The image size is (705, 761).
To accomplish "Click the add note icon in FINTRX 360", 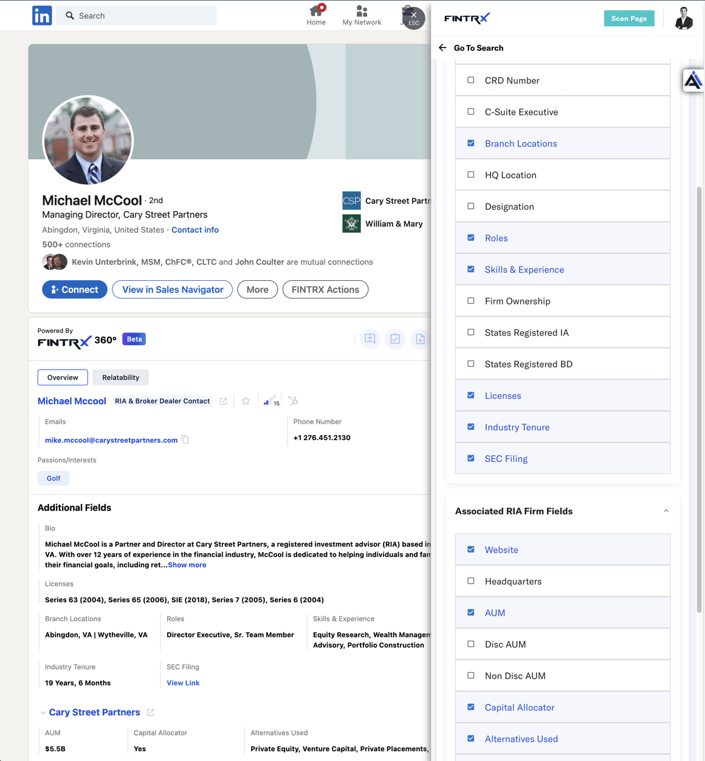I will coord(370,339).
